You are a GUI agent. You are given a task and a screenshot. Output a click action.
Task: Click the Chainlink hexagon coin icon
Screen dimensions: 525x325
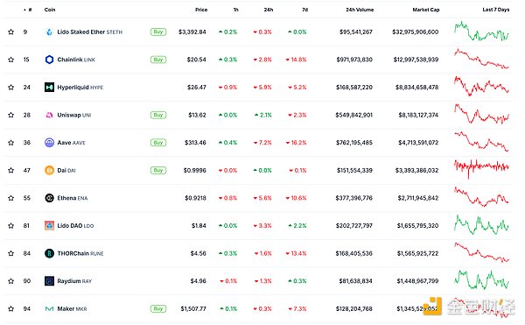coord(49,60)
